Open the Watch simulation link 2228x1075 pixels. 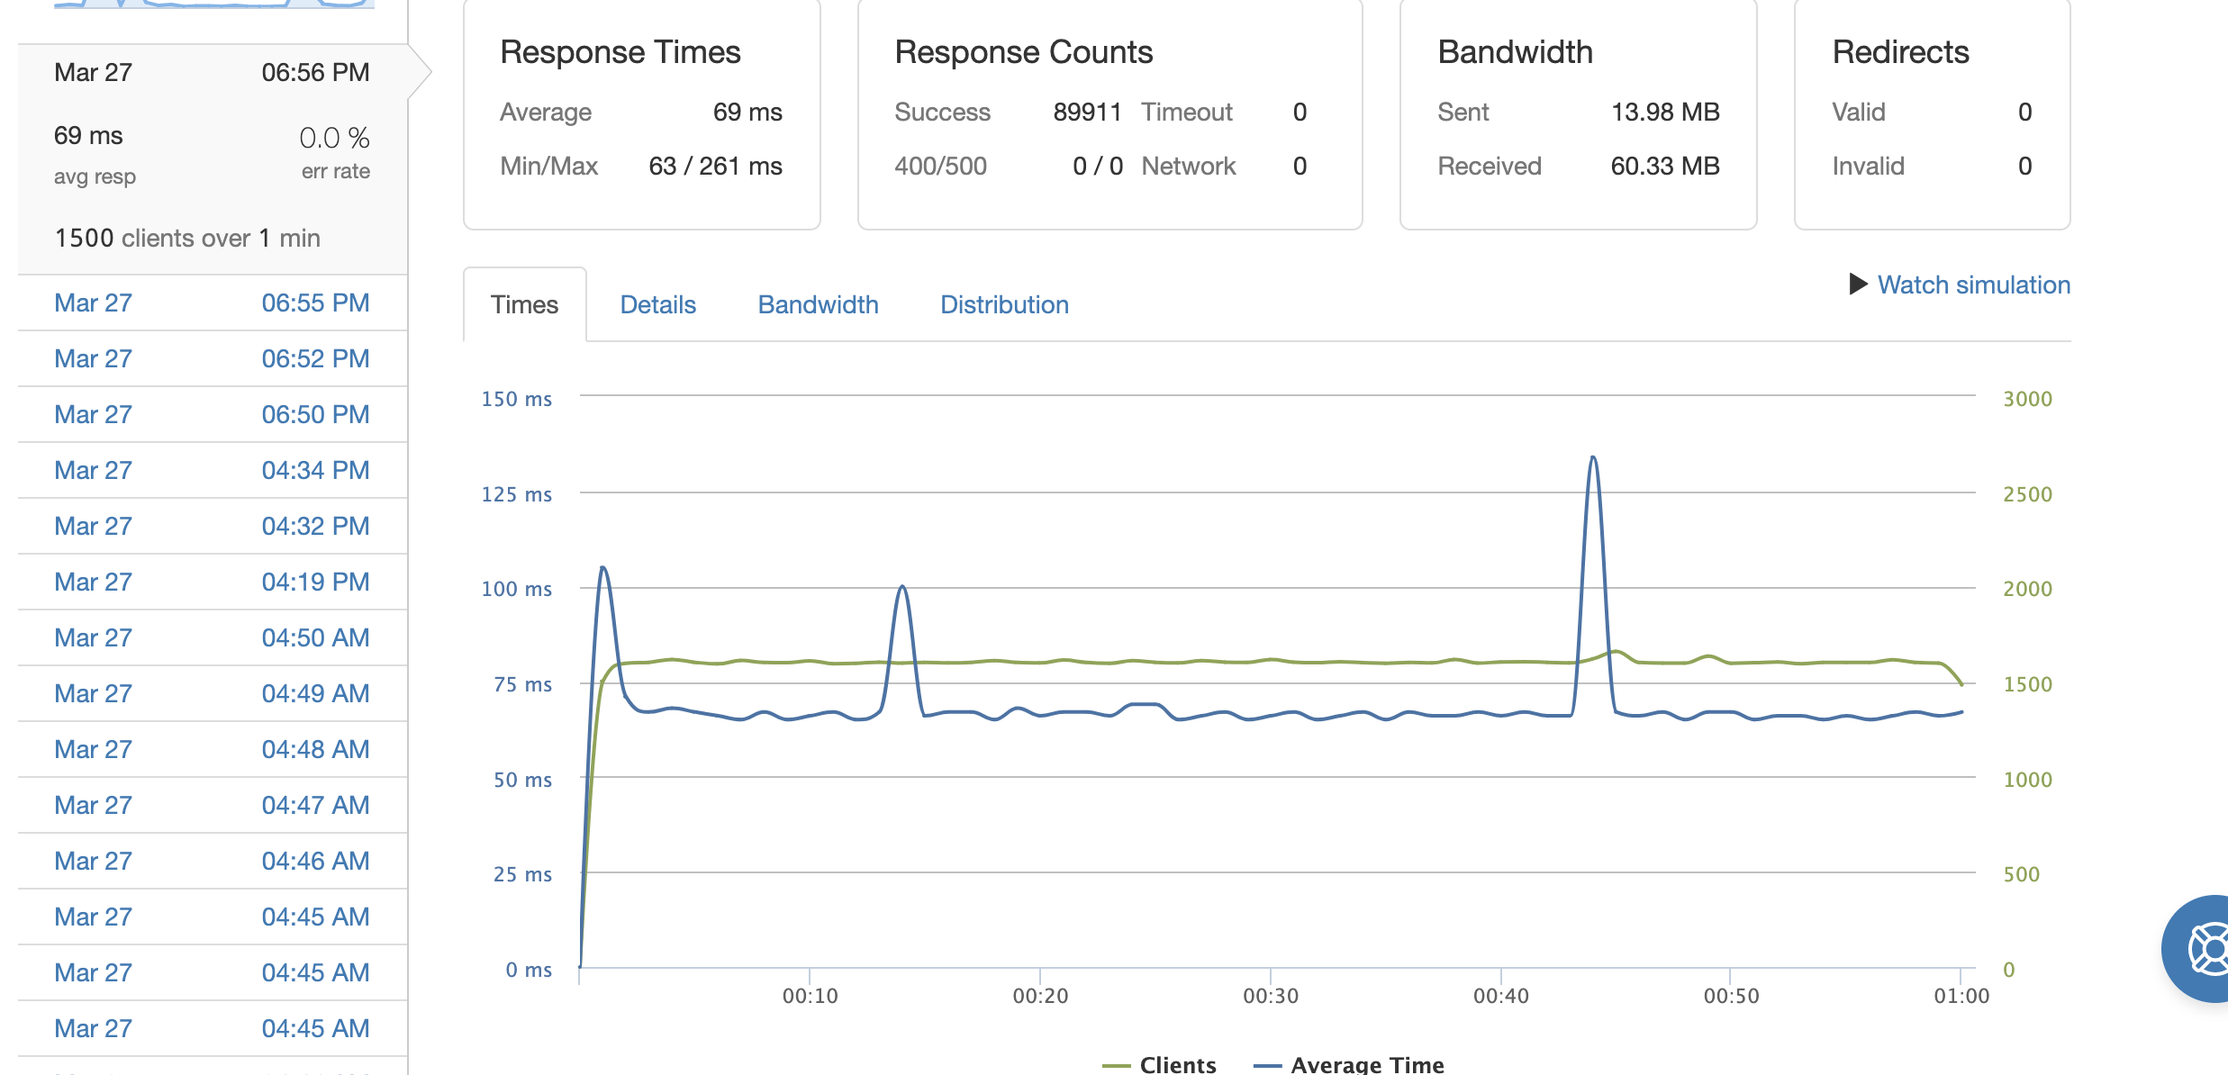(1973, 285)
